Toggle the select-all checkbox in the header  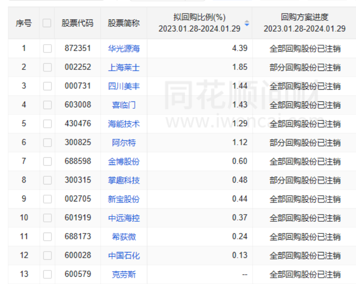click(47, 23)
